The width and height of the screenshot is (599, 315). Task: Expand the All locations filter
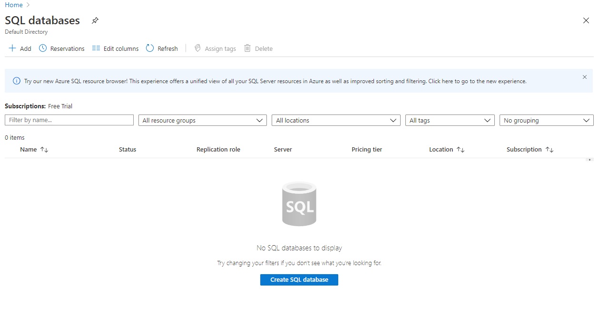(335, 120)
